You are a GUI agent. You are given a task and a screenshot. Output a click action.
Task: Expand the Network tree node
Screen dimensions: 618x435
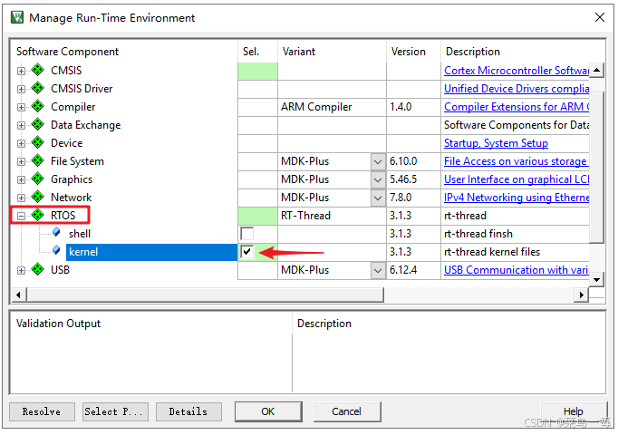pyautogui.click(x=21, y=198)
